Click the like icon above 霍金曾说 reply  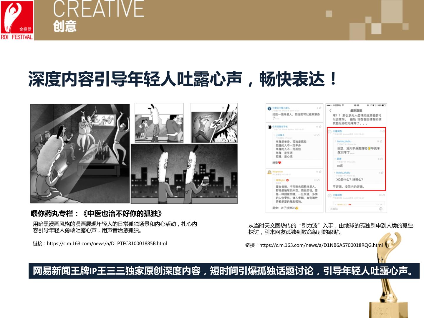(x=318, y=180)
